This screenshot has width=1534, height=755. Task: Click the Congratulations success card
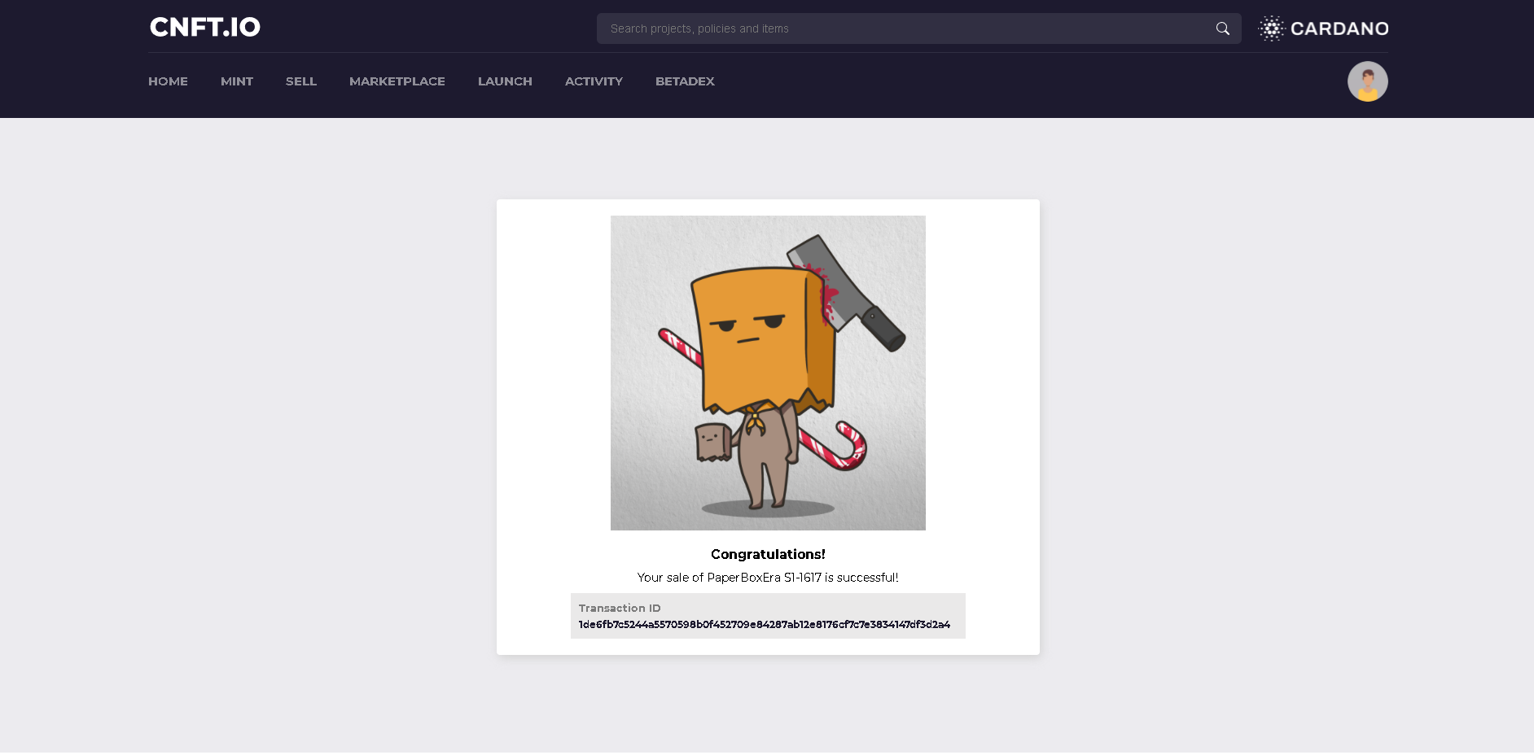pyautogui.click(x=768, y=426)
